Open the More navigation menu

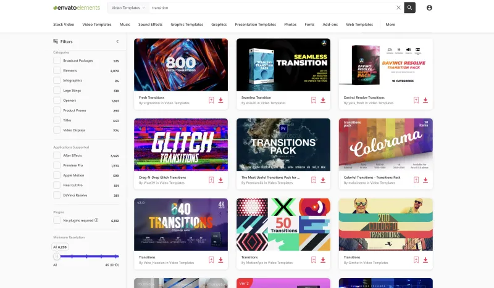pyautogui.click(x=390, y=24)
